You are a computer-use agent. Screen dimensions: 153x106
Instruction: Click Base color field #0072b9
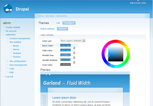(x=65, y=45)
